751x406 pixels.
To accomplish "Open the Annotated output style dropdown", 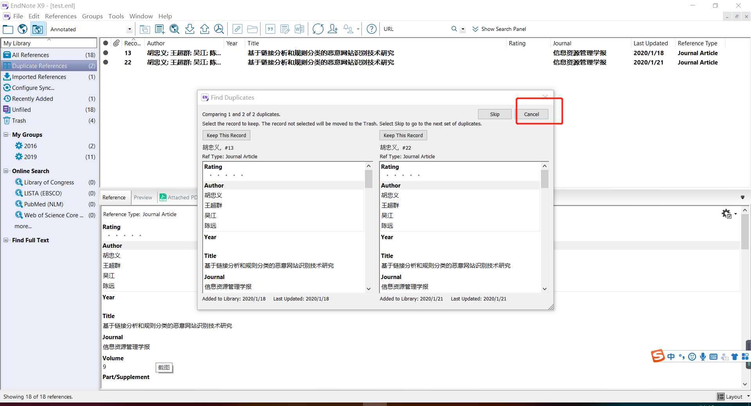I will pos(129,29).
